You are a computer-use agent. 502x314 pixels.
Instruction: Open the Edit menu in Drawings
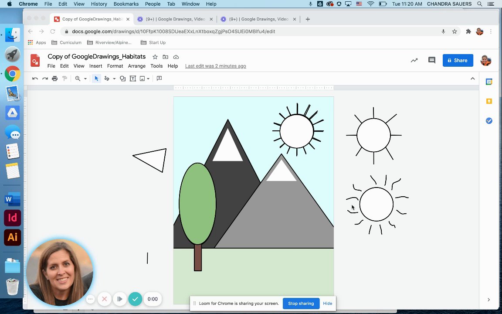tap(64, 66)
